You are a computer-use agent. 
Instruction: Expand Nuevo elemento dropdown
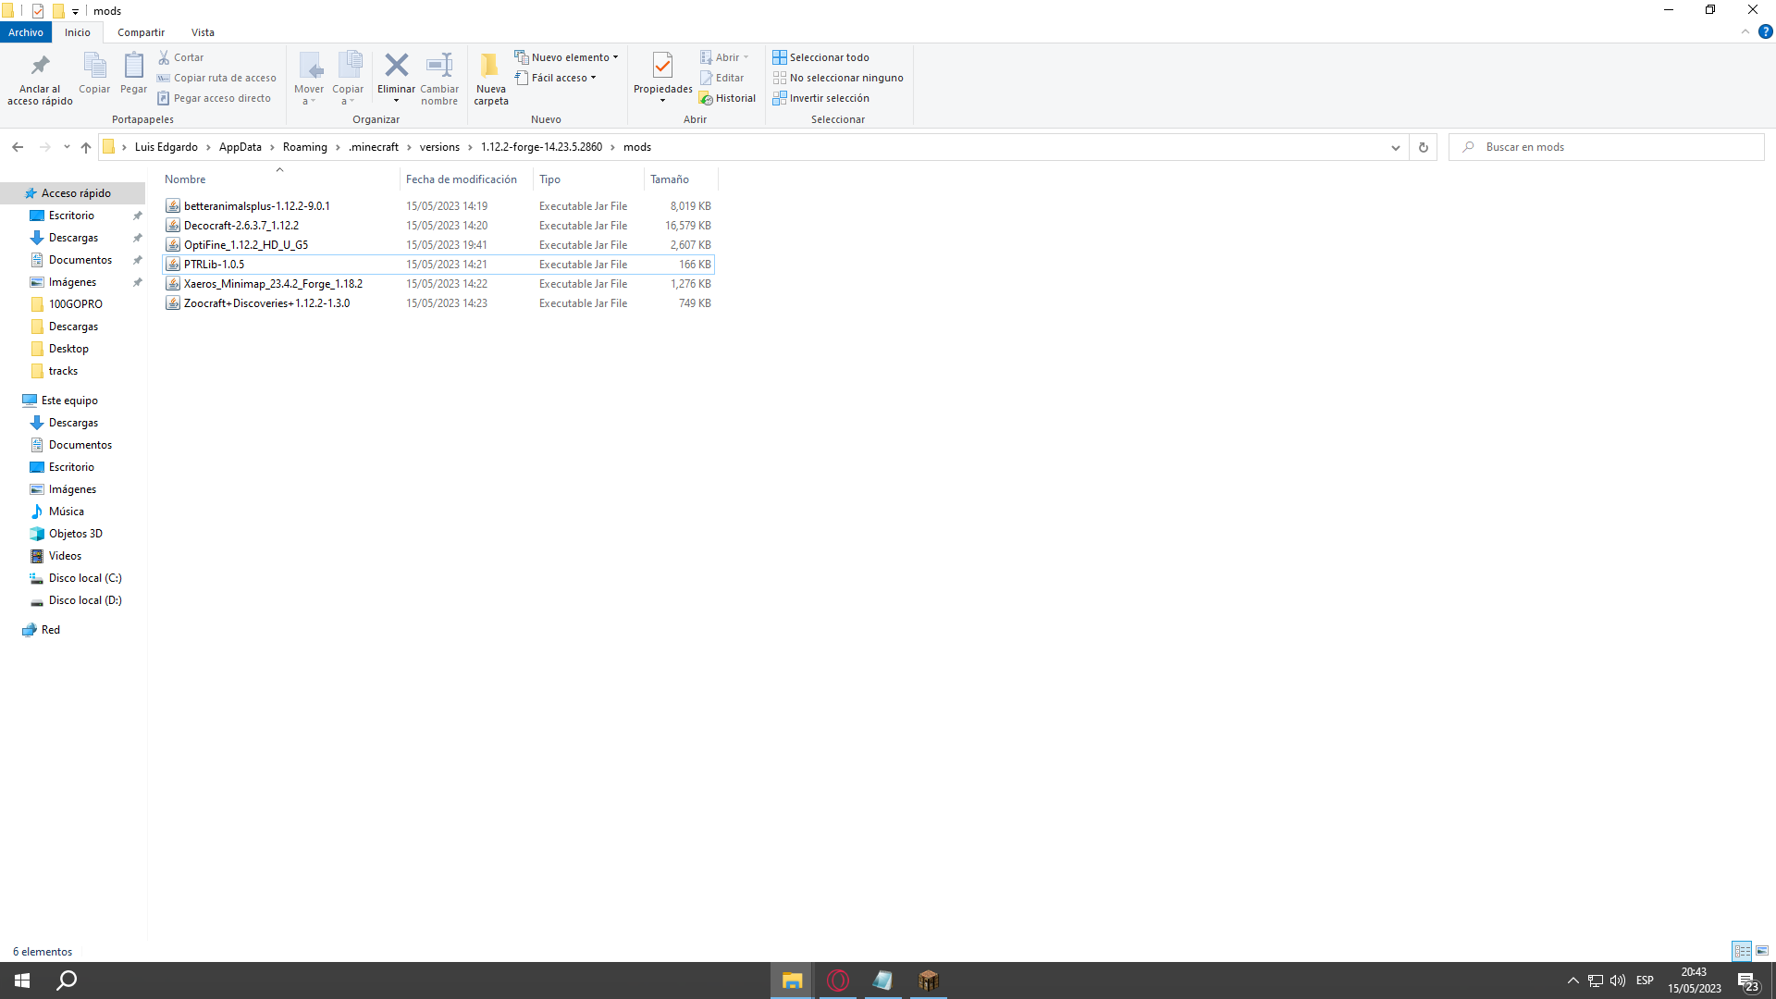point(566,57)
